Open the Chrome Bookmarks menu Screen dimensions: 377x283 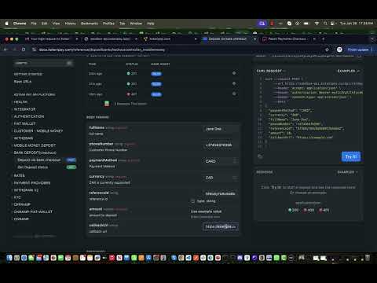click(x=90, y=24)
